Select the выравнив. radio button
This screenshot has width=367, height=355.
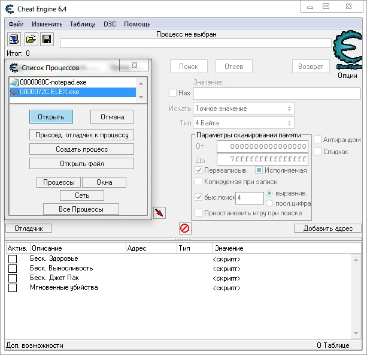(x=269, y=193)
